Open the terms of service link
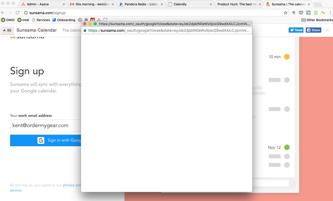333x201 pixels. click(16, 190)
